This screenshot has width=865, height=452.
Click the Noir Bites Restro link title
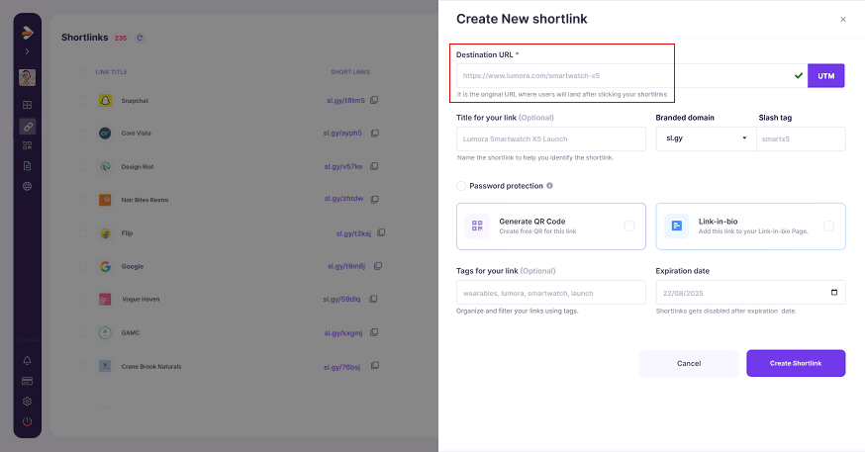[144, 200]
